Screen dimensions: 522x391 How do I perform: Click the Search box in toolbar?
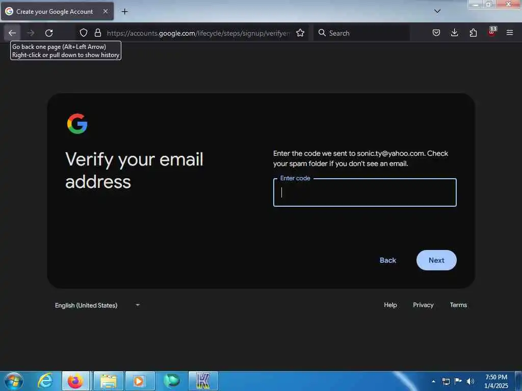(x=361, y=33)
